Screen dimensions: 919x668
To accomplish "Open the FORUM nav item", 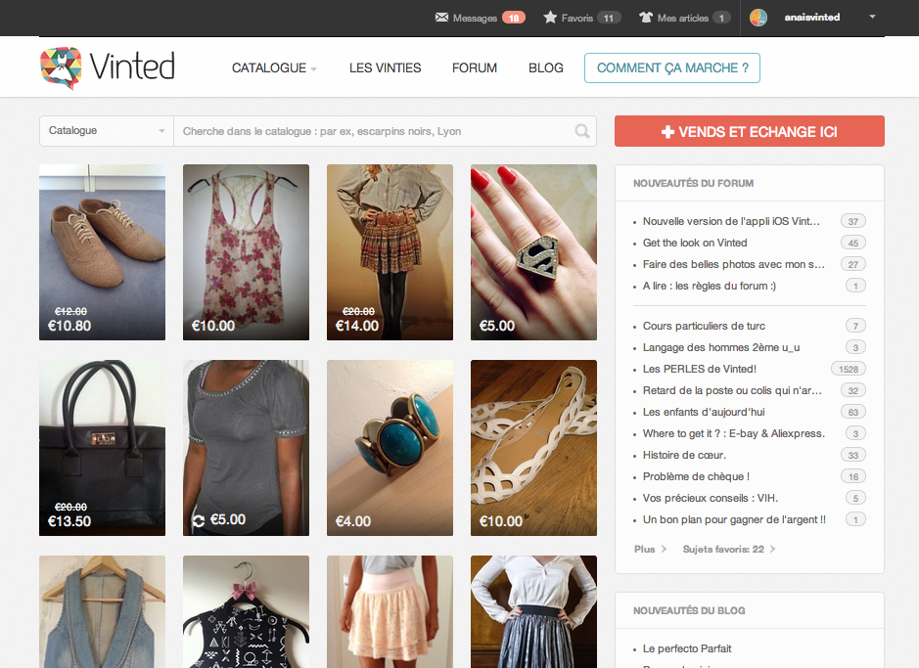I will click(475, 68).
